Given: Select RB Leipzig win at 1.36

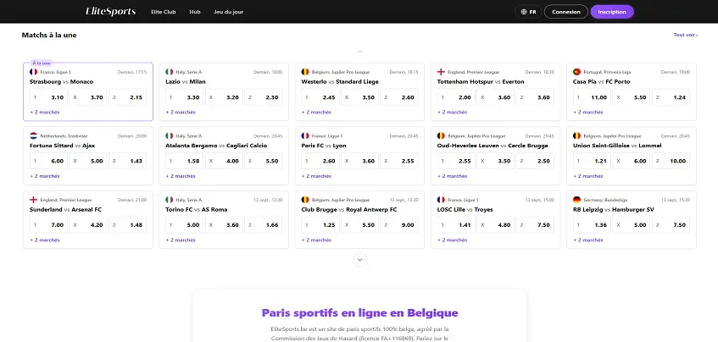Looking at the screenshot, I should click(x=593, y=225).
